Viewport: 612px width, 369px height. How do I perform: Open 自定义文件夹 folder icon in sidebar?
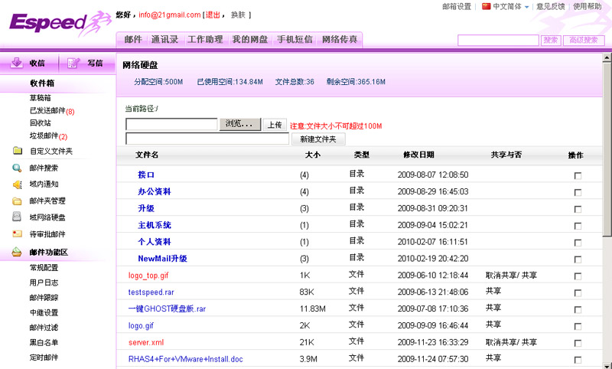pos(17,151)
